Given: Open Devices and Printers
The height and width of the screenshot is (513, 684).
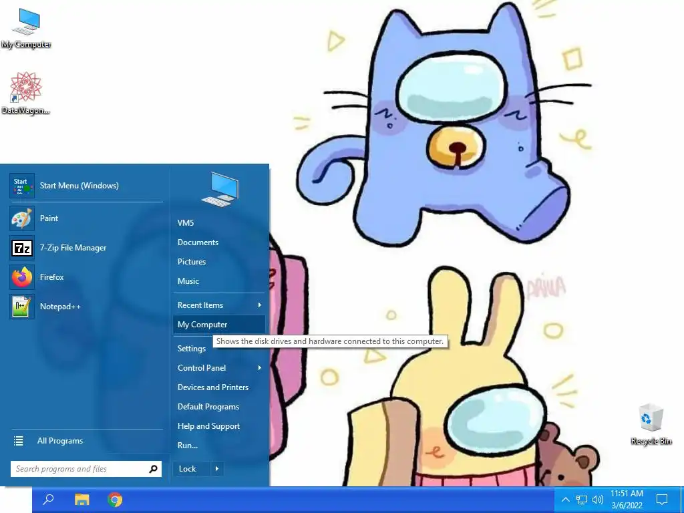Looking at the screenshot, I should (x=218, y=387).
